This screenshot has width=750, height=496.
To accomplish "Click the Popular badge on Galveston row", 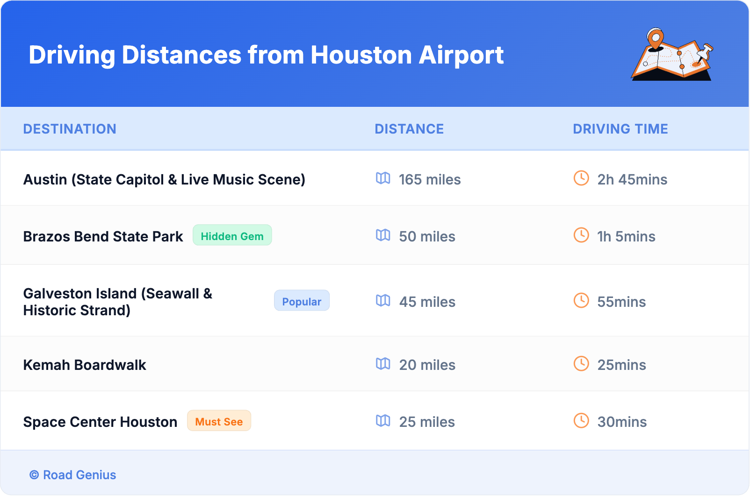I will 302,301.
